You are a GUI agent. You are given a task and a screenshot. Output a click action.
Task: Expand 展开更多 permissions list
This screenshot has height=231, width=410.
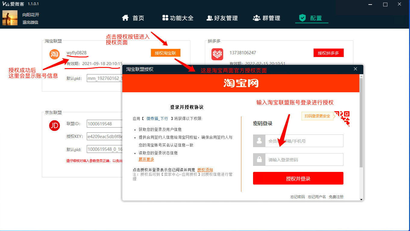(x=146, y=159)
